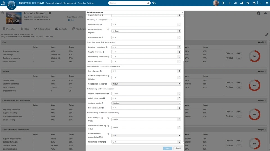270x151 pixels.
Task: Open Customer service Excellent dropdown
Action: pos(146,103)
